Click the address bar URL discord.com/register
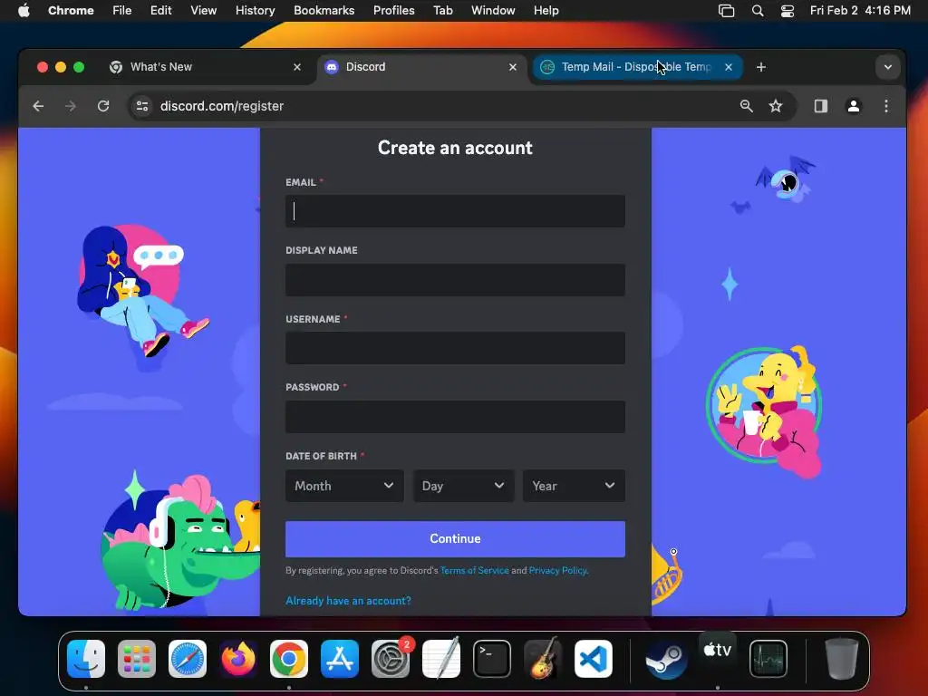The width and height of the screenshot is (928, 696). pos(222,106)
